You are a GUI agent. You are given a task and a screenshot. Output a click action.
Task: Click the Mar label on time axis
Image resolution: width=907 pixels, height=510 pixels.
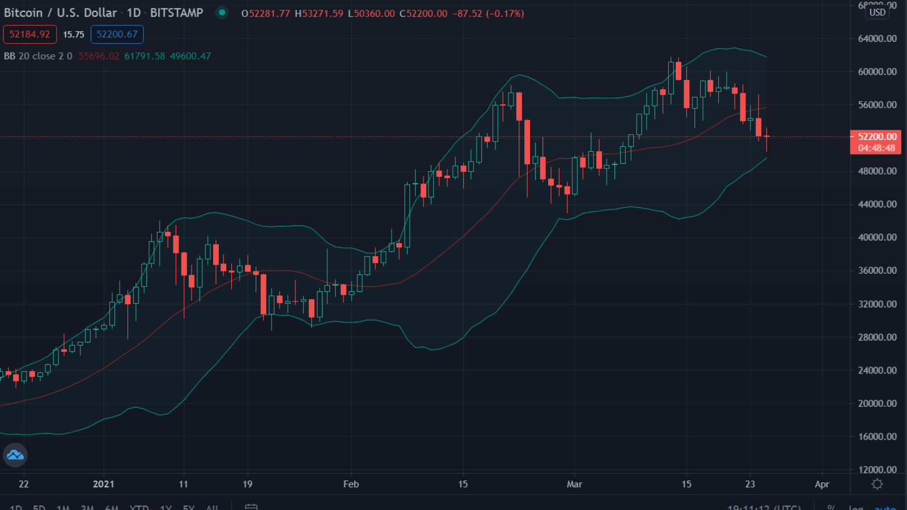point(574,484)
